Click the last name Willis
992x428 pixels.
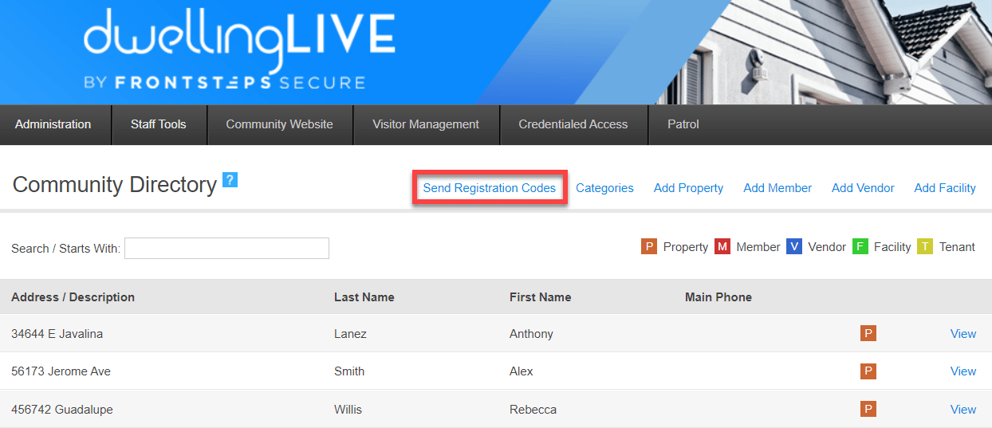click(x=348, y=410)
